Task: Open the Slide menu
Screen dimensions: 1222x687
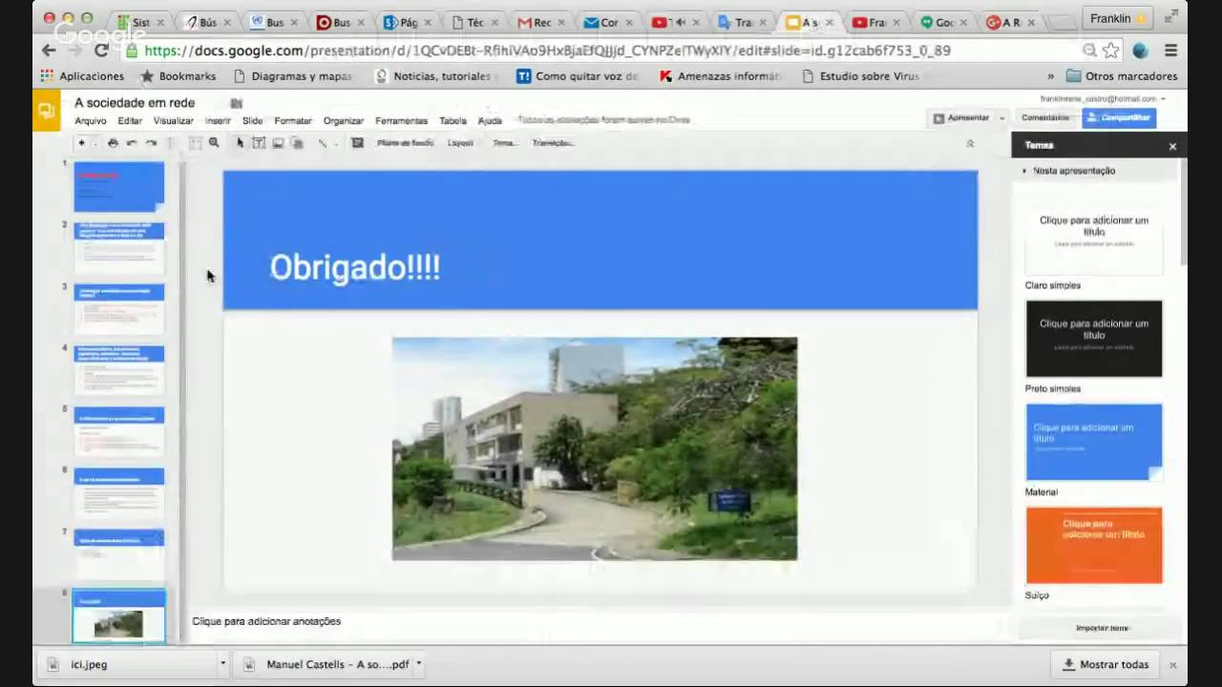Action: coord(252,121)
